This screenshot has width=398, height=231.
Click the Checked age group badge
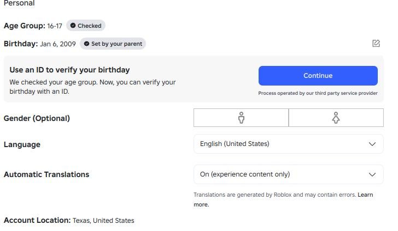click(86, 26)
